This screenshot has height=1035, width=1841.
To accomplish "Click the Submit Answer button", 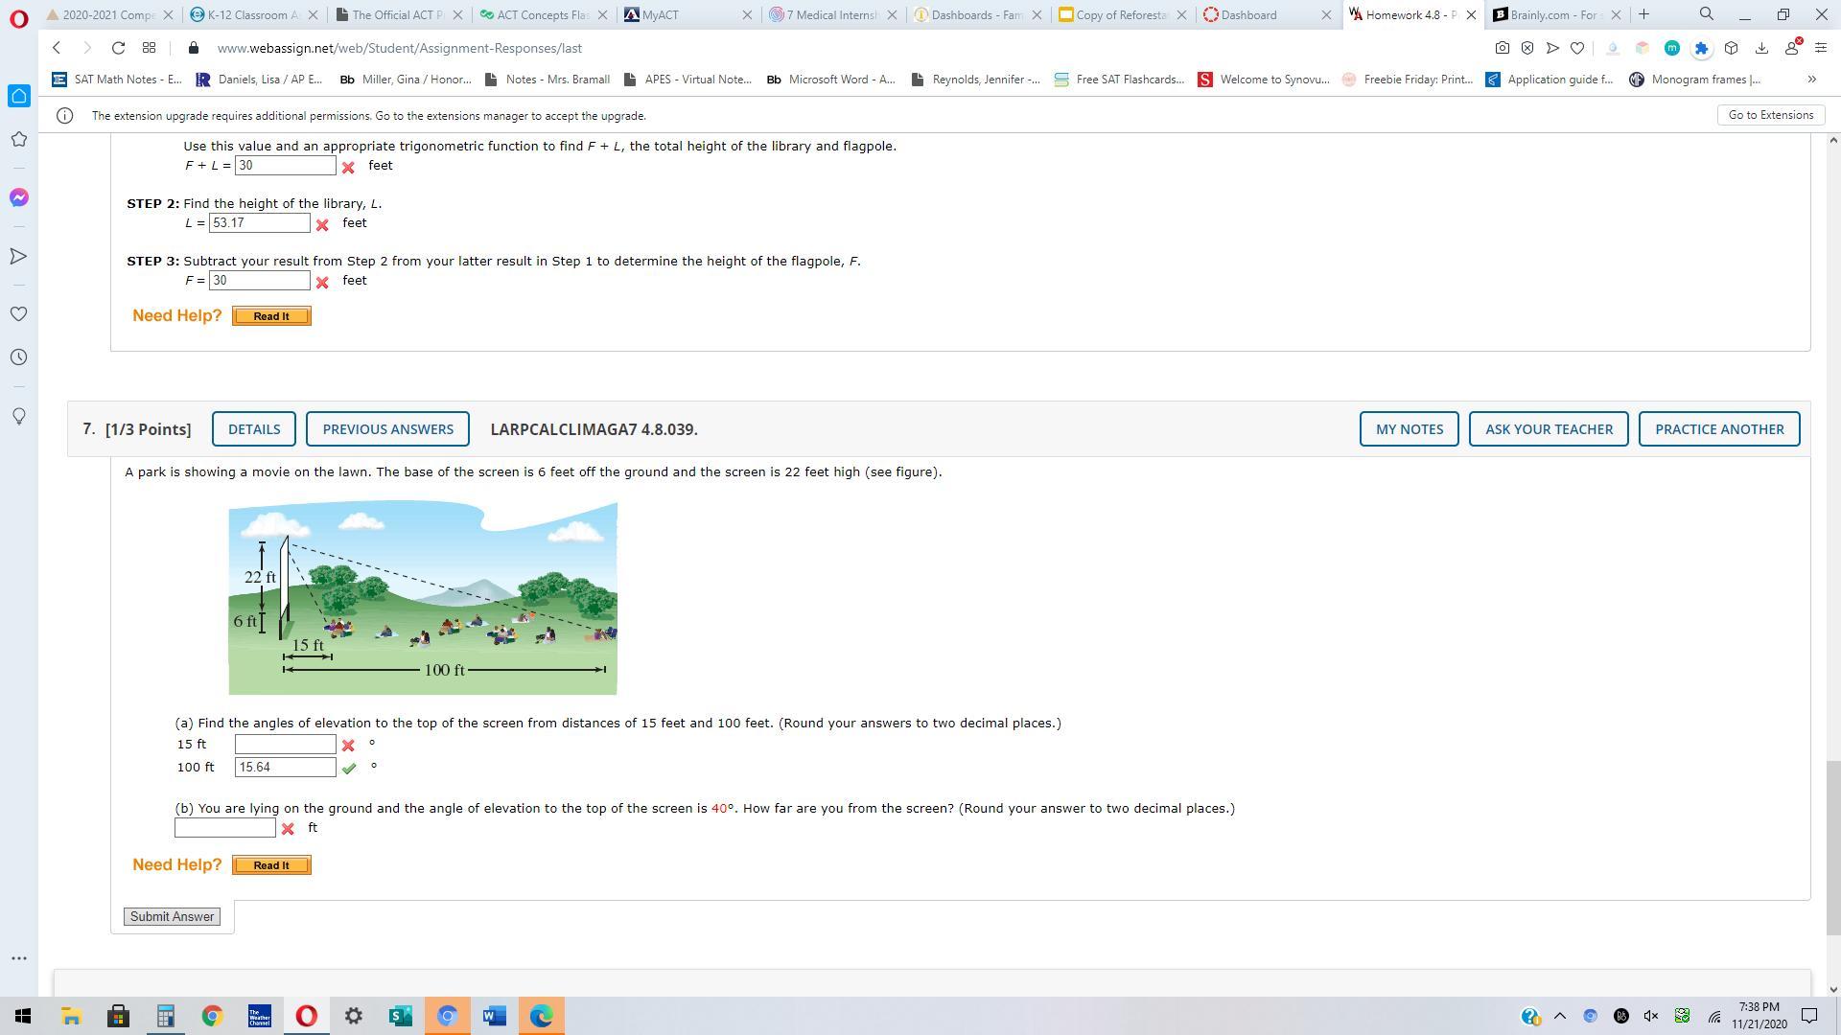I will pyautogui.click(x=172, y=917).
